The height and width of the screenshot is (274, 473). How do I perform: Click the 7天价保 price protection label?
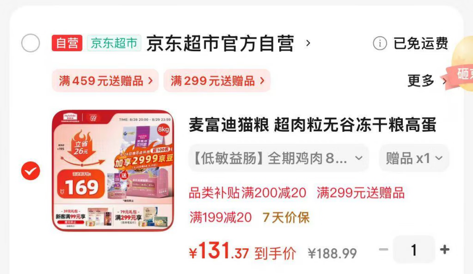pos(286,217)
